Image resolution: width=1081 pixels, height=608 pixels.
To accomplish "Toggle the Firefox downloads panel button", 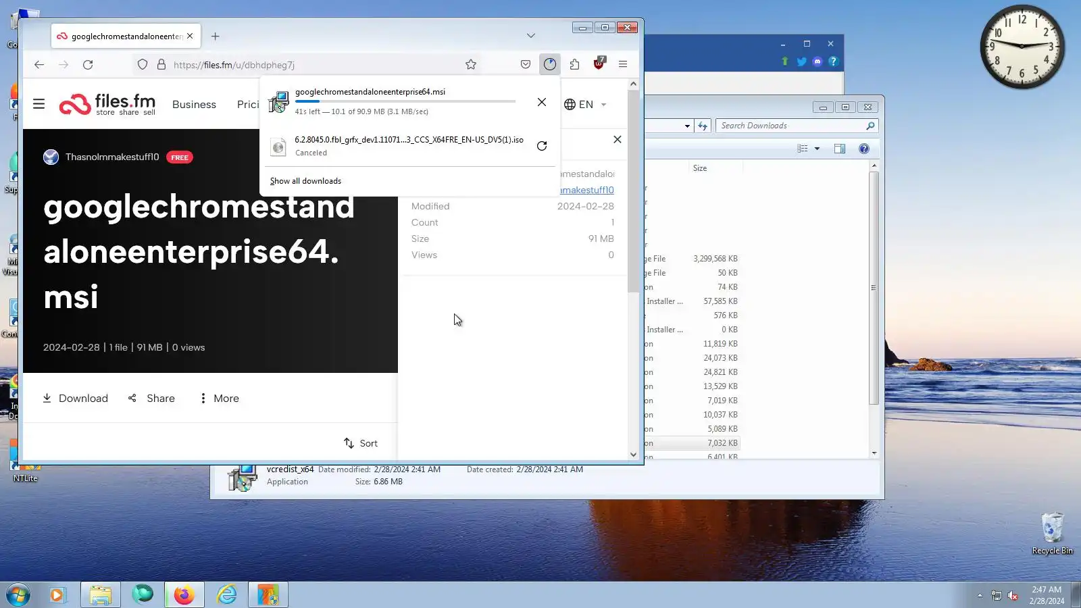I will pyautogui.click(x=550, y=64).
